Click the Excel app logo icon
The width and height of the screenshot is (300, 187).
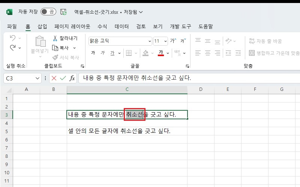[9, 12]
